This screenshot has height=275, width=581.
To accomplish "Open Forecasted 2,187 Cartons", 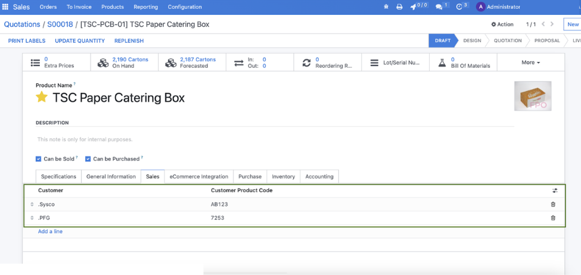I will pyautogui.click(x=192, y=62).
